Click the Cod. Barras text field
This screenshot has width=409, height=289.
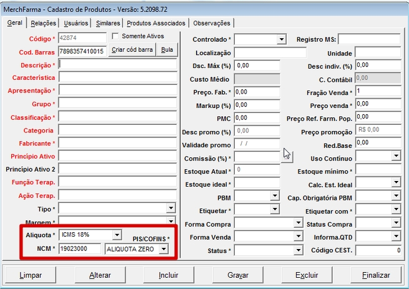[82, 51]
